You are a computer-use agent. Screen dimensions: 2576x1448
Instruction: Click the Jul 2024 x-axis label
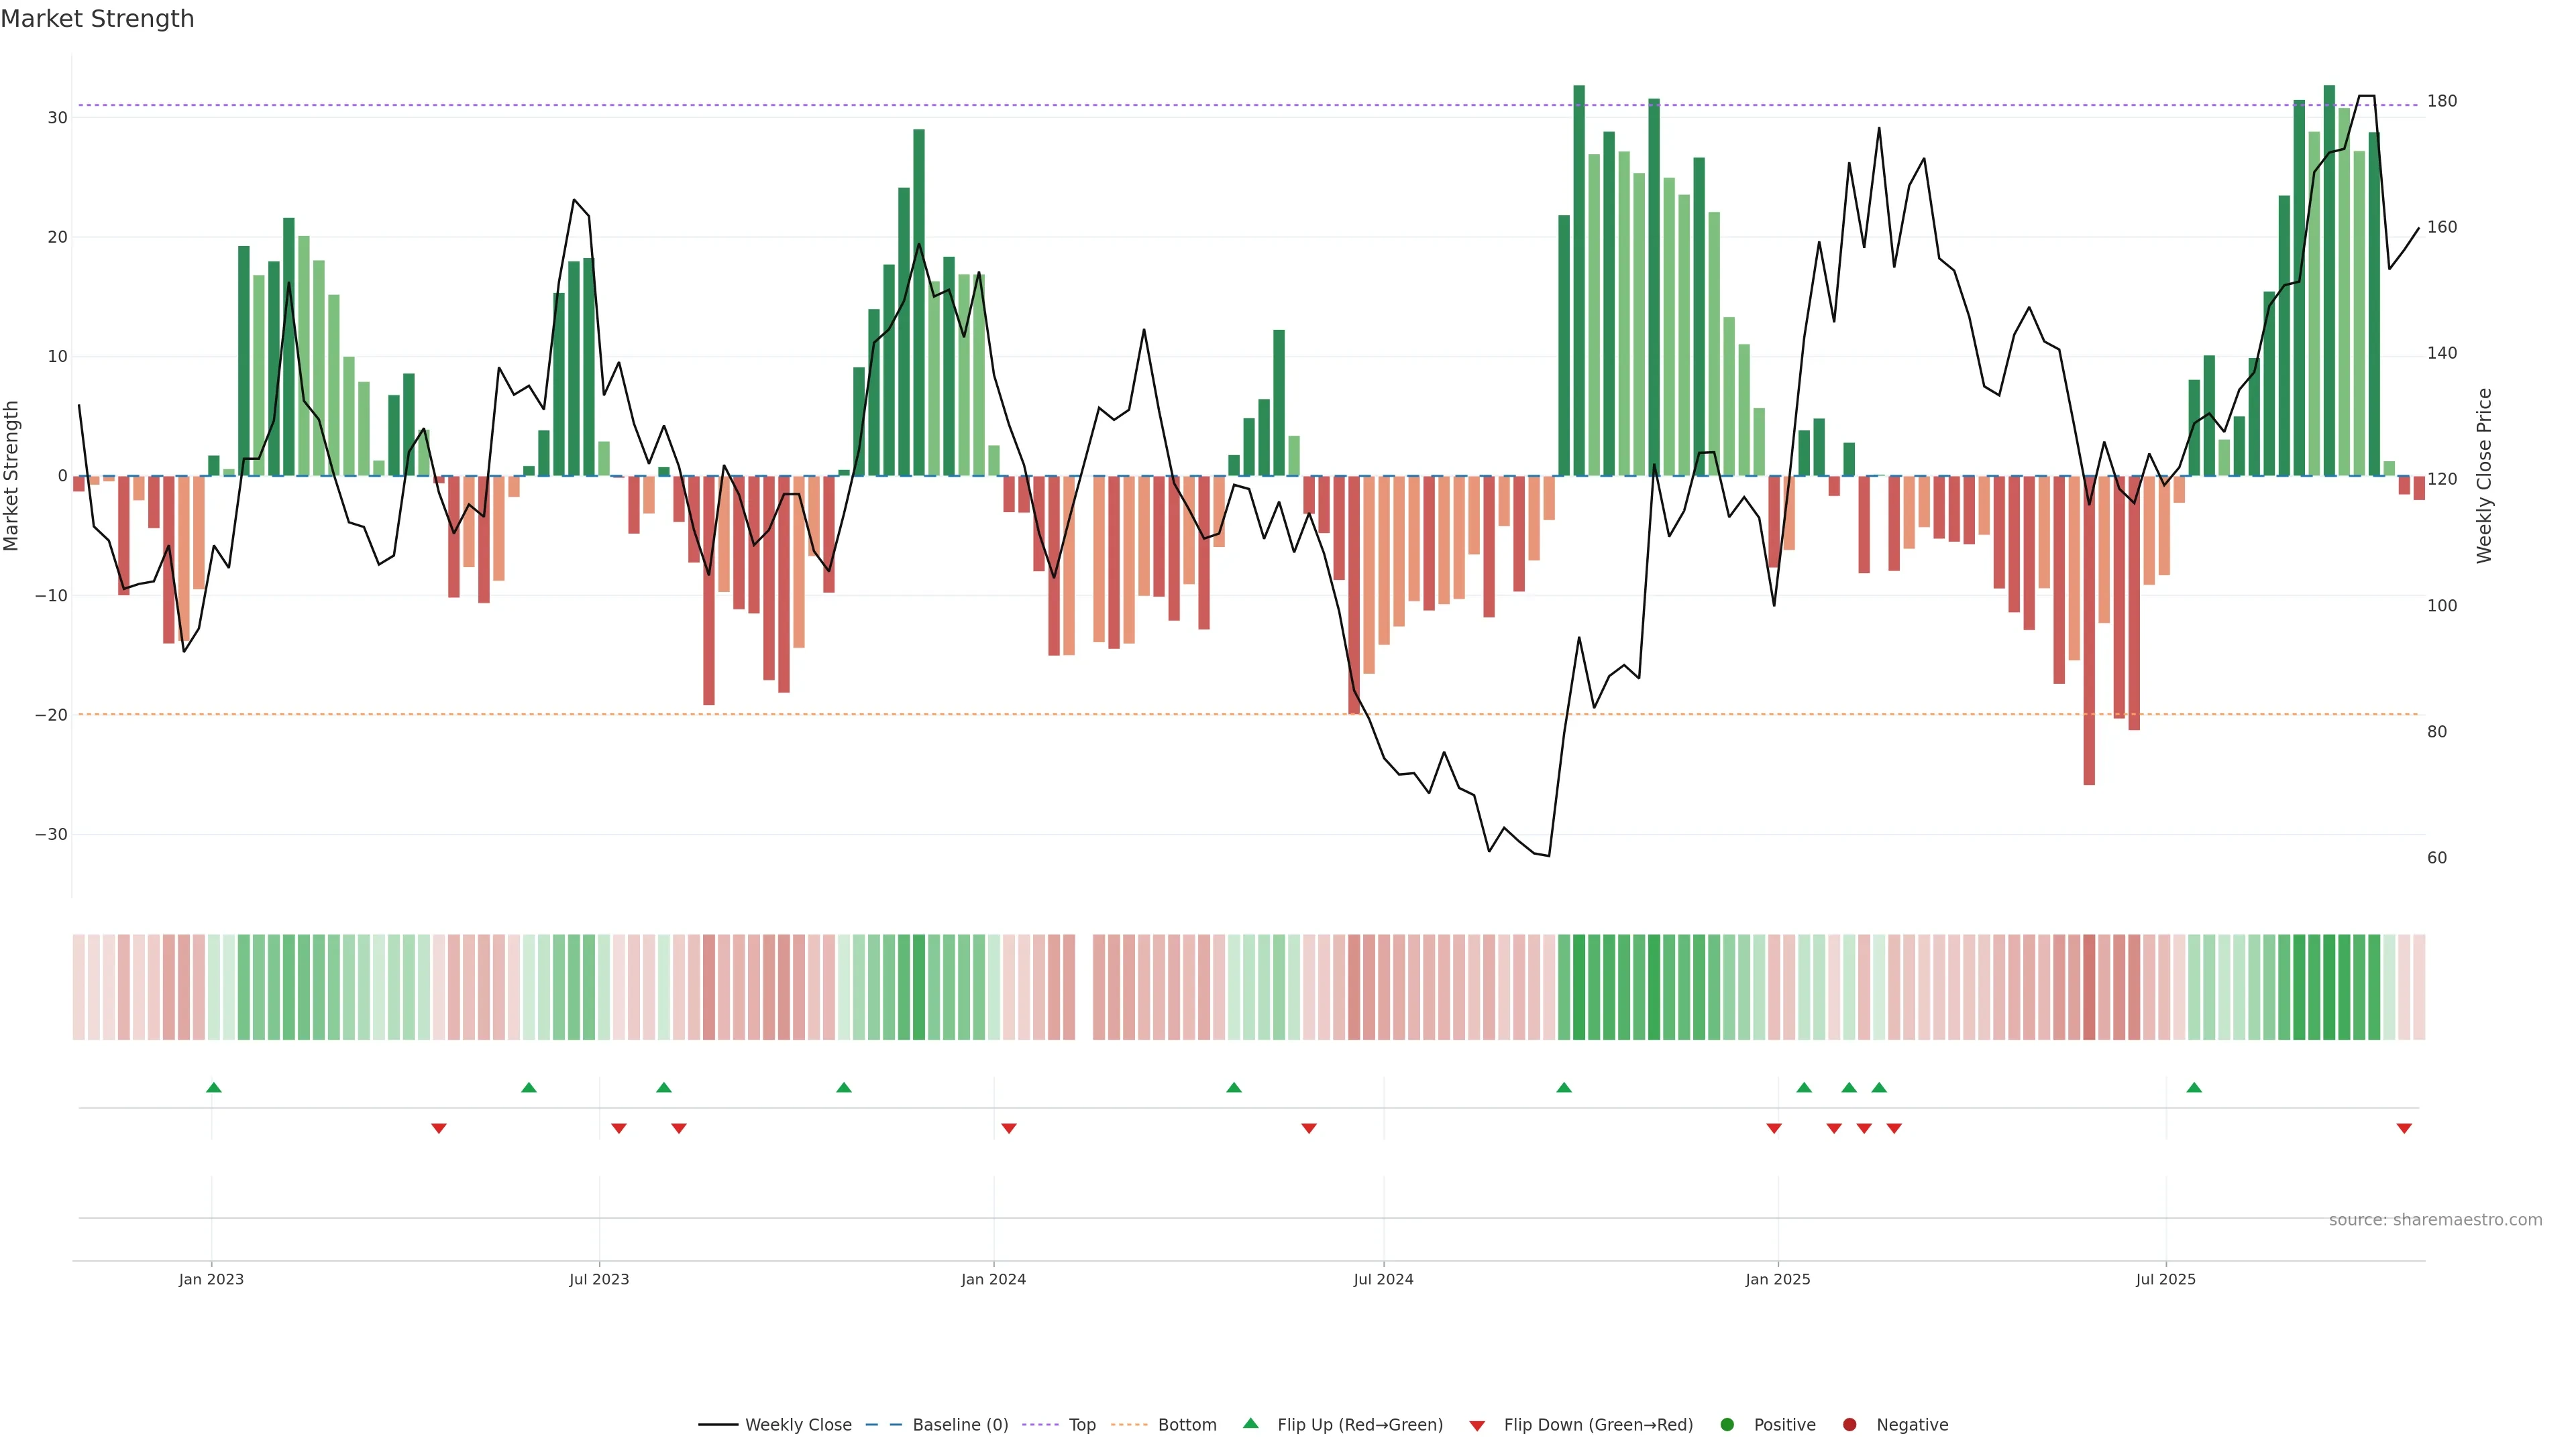click(1383, 1279)
